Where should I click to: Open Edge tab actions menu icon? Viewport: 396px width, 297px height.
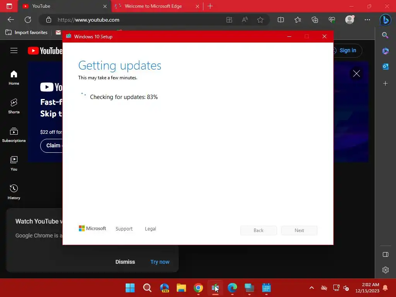[x=9, y=6]
